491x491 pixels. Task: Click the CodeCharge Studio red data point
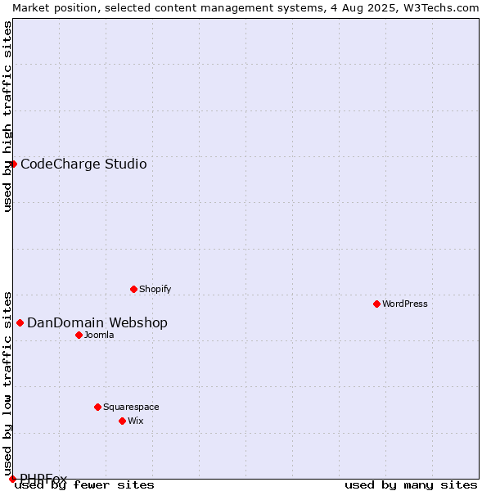pos(13,164)
